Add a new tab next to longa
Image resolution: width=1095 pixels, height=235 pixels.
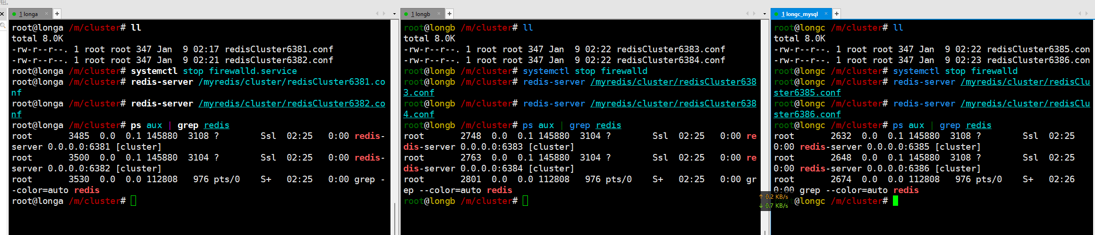click(57, 14)
